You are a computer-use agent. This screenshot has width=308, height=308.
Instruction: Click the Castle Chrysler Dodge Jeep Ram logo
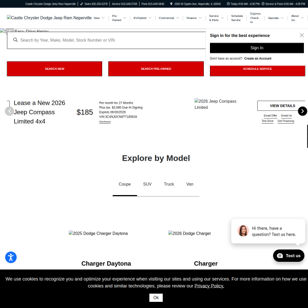click(49, 17)
